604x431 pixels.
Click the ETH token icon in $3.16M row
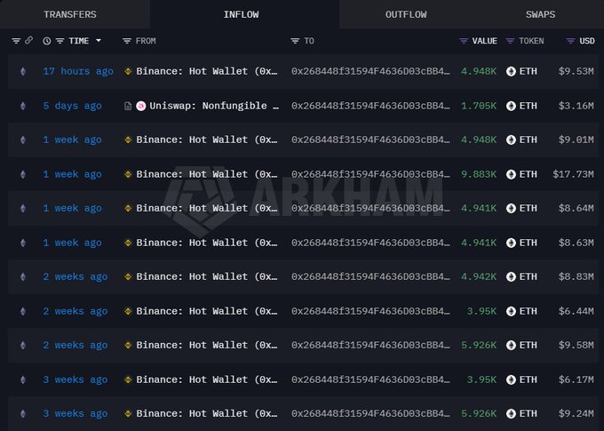(511, 106)
